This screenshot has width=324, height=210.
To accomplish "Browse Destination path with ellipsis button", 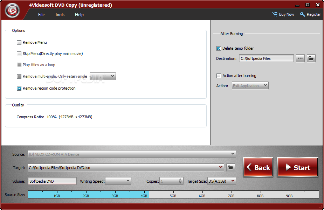I will pyautogui.click(x=300, y=58).
